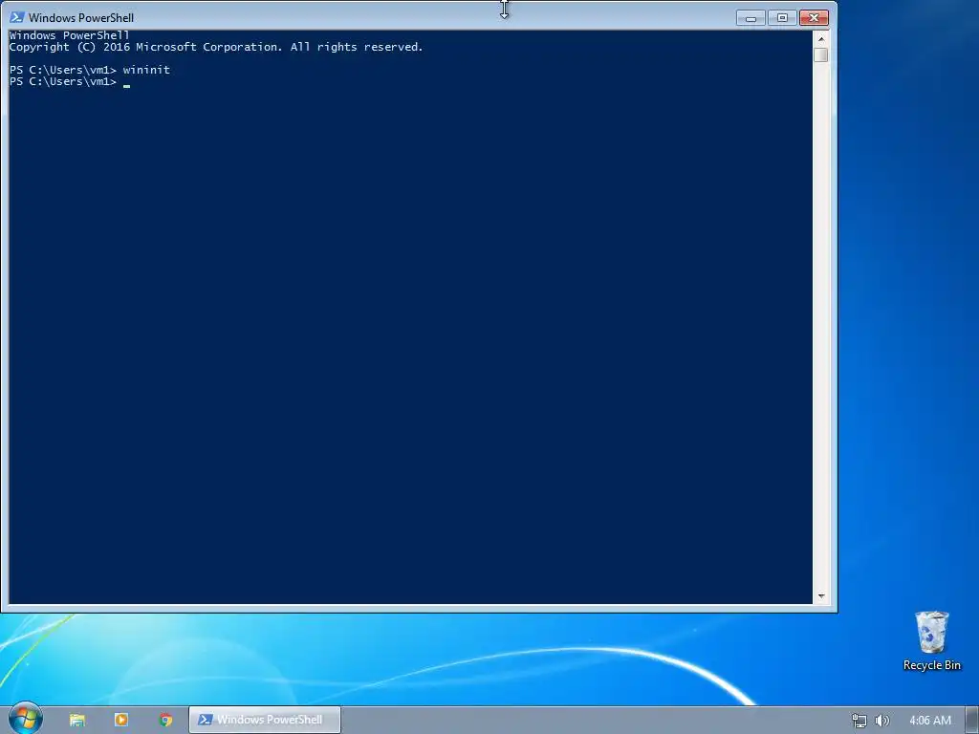
Task: Open Windows Explorer from the taskbar
Action: (76, 720)
